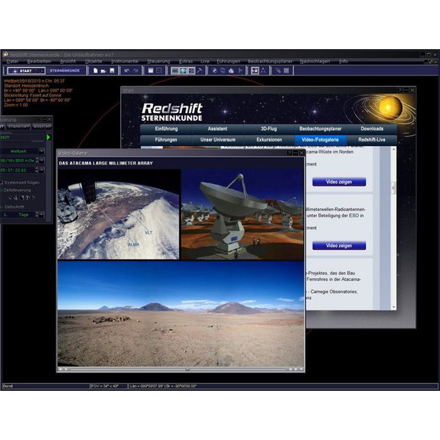Click the sky panel view icon
Screen dimensions: 440x440
point(175,70)
